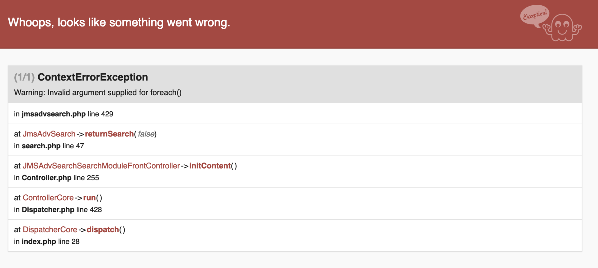
Task: Click the run method name
Action: [89, 198]
